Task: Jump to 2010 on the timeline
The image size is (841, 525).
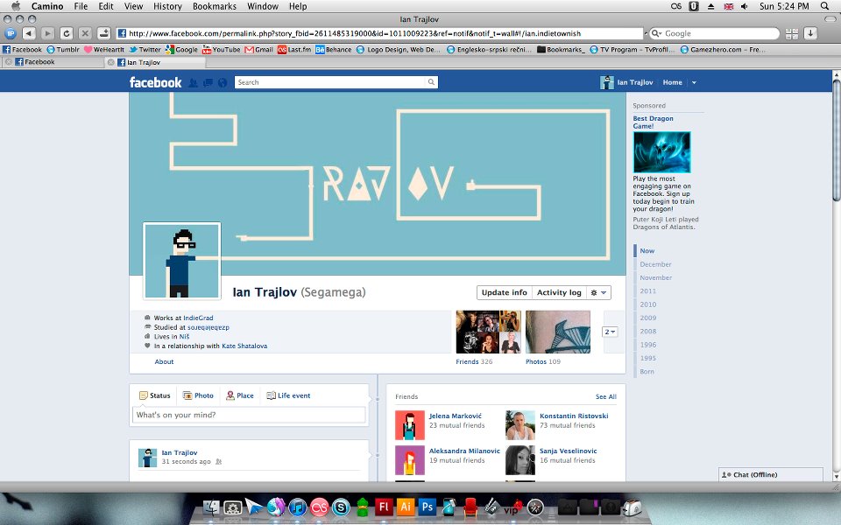Action: click(647, 304)
